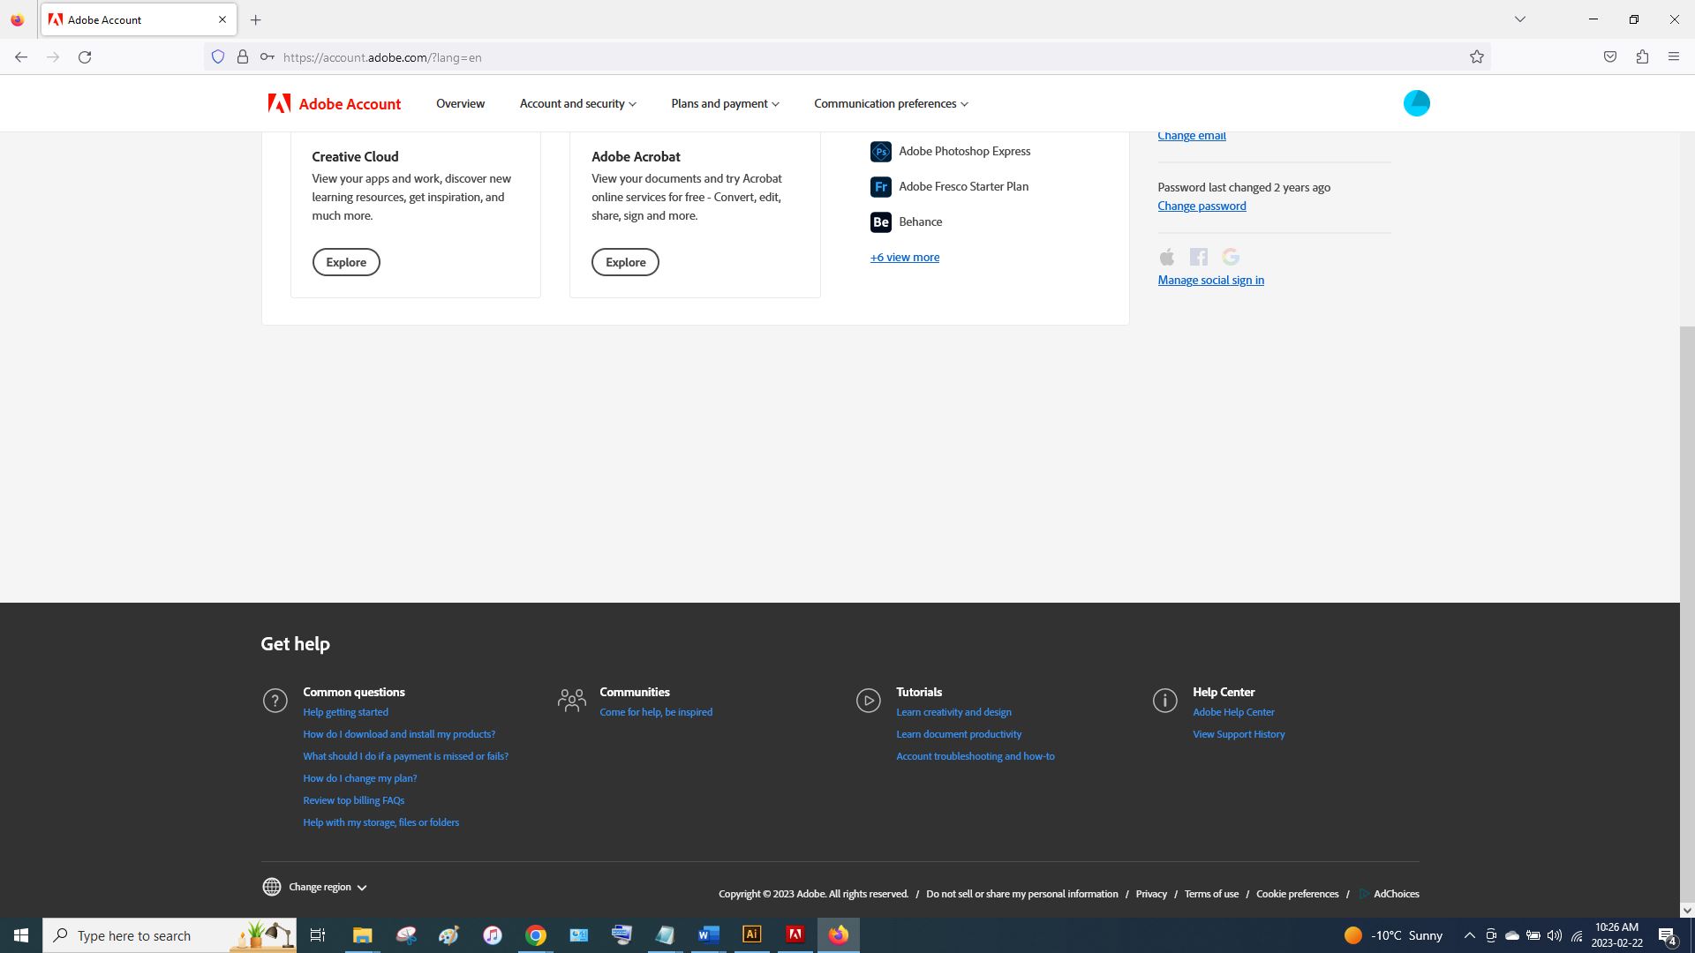Image resolution: width=1695 pixels, height=953 pixels.
Task: Go to the Overview tab
Action: (460, 104)
